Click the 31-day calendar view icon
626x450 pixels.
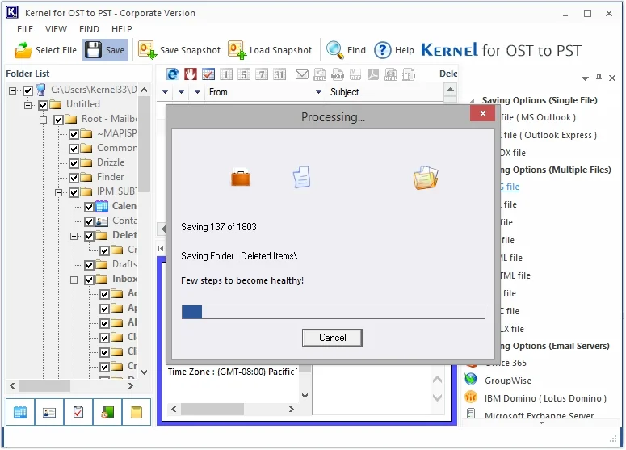click(279, 74)
